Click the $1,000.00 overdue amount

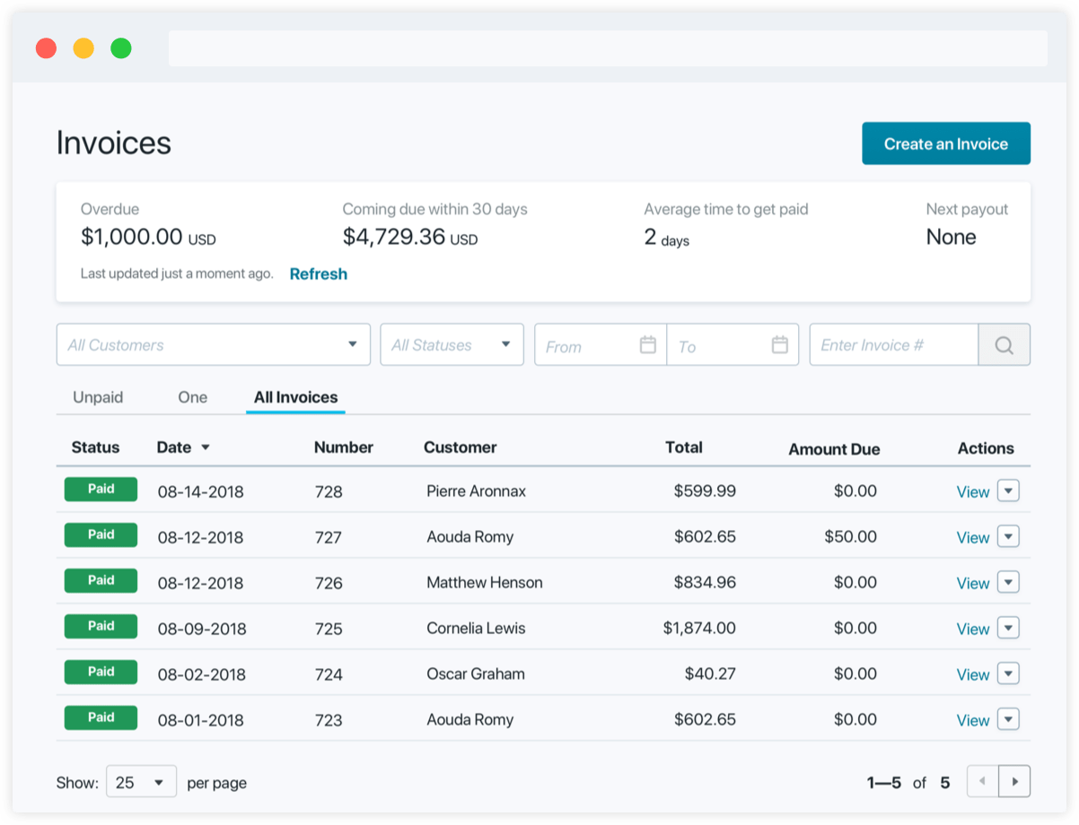131,238
